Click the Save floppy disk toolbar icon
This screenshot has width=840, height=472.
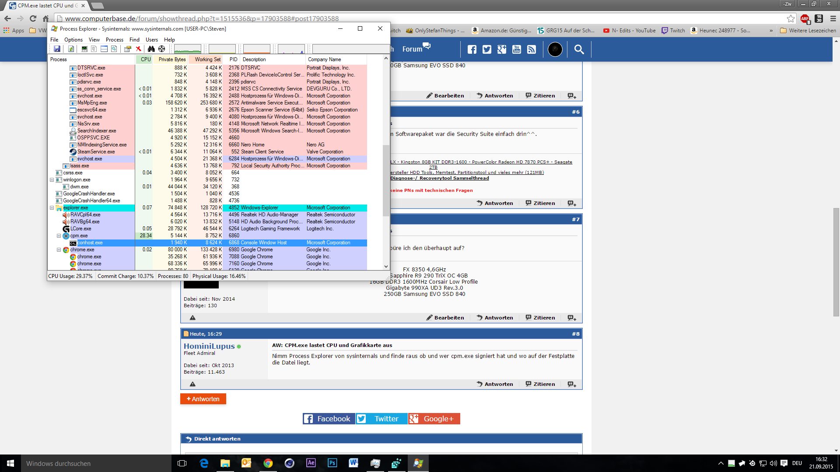57,49
